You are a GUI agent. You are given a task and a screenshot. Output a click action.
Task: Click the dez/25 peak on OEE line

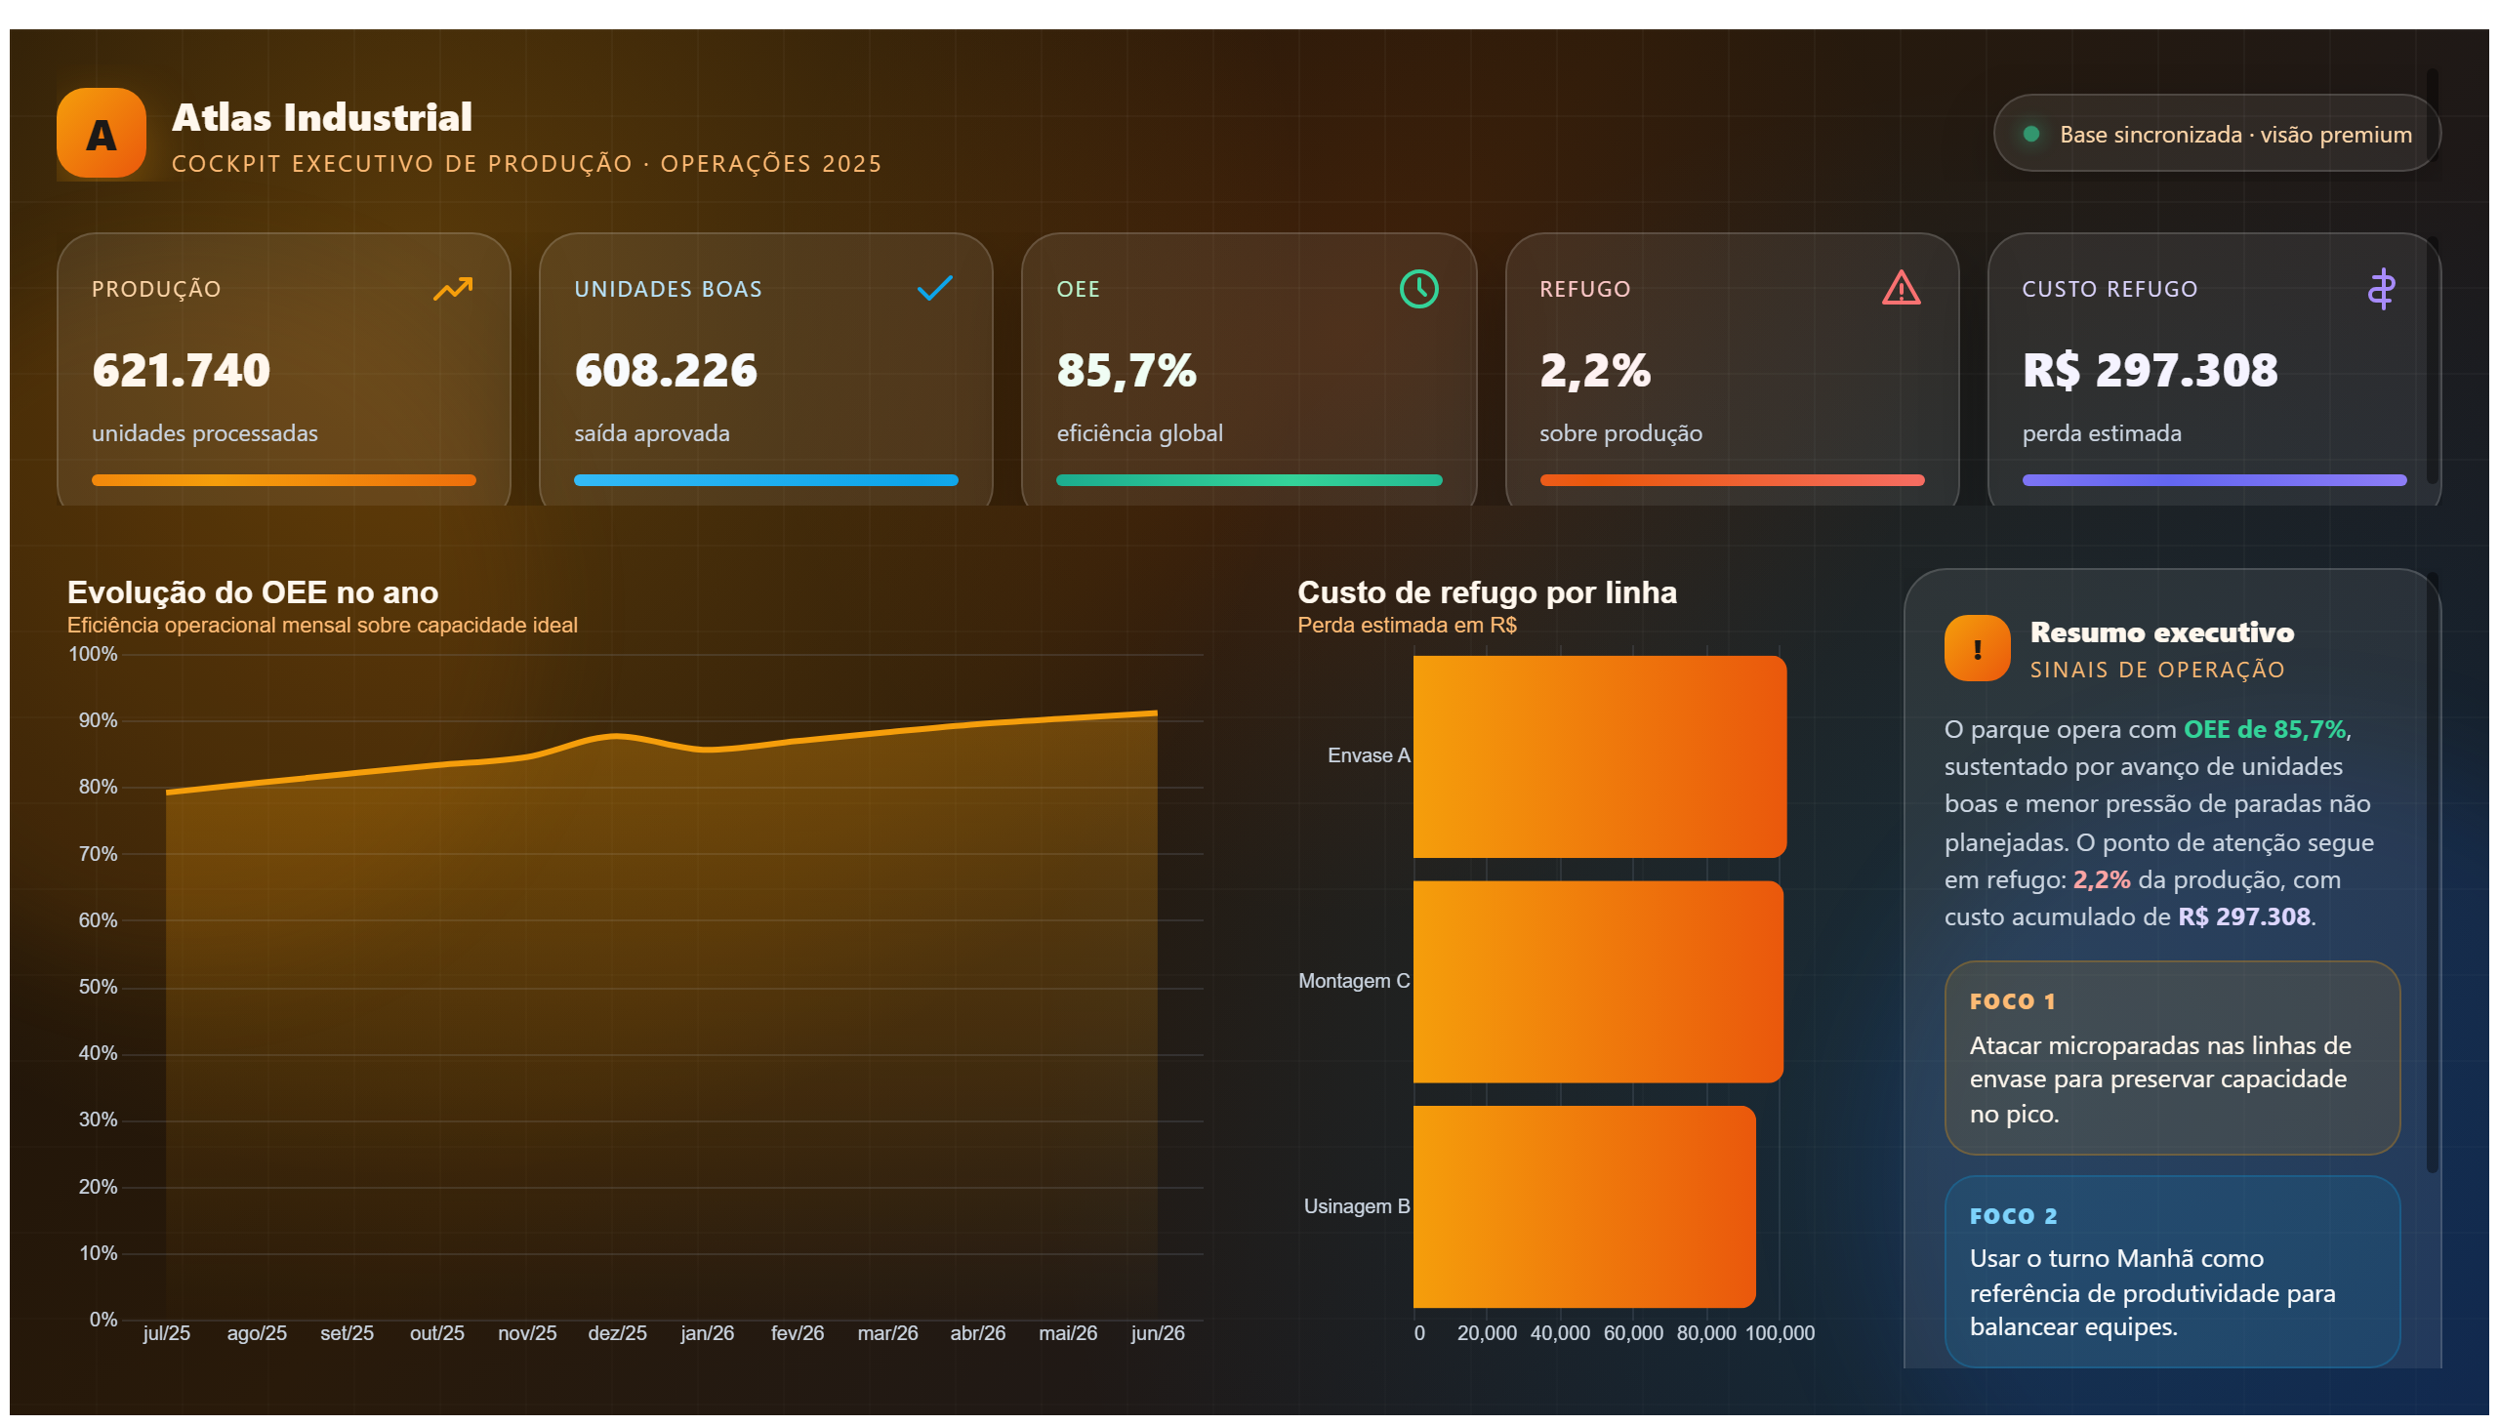(616, 736)
